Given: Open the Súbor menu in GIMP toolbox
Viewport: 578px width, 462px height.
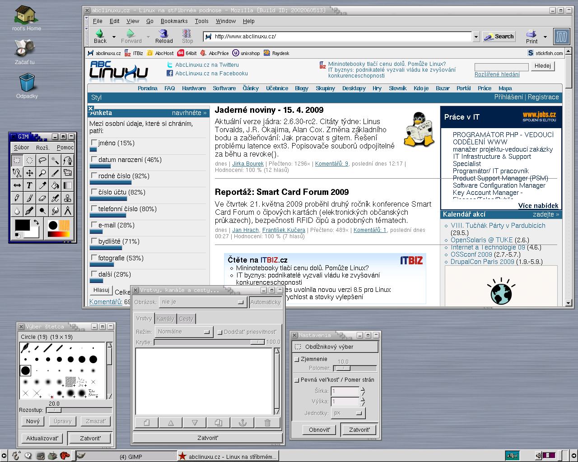Looking at the screenshot, I should [21, 148].
